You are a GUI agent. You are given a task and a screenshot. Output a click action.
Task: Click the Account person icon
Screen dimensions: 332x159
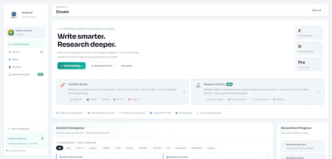pos(10,67)
